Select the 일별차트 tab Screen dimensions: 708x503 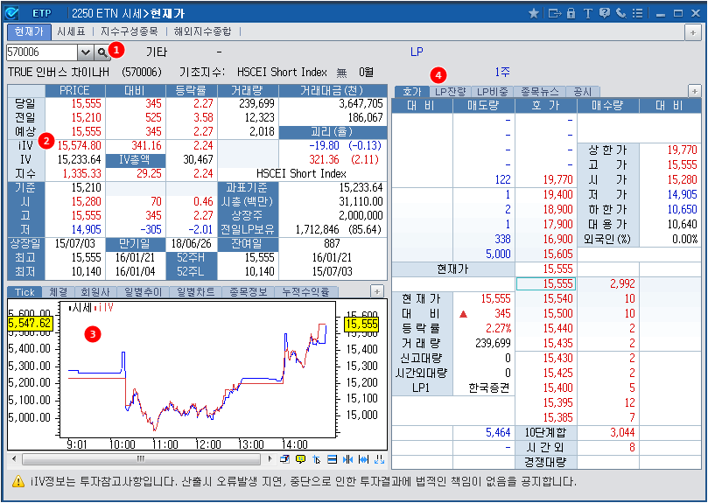click(197, 291)
